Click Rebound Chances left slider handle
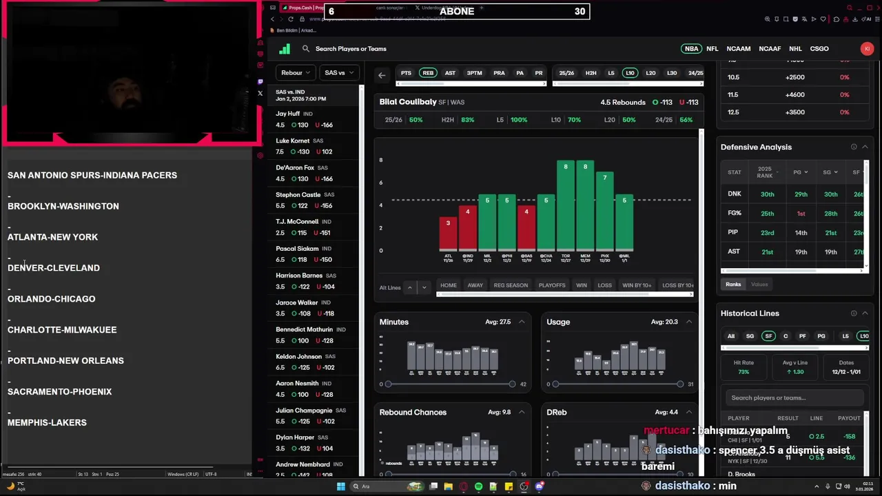The width and height of the screenshot is (882, 496). click(388, 474)
